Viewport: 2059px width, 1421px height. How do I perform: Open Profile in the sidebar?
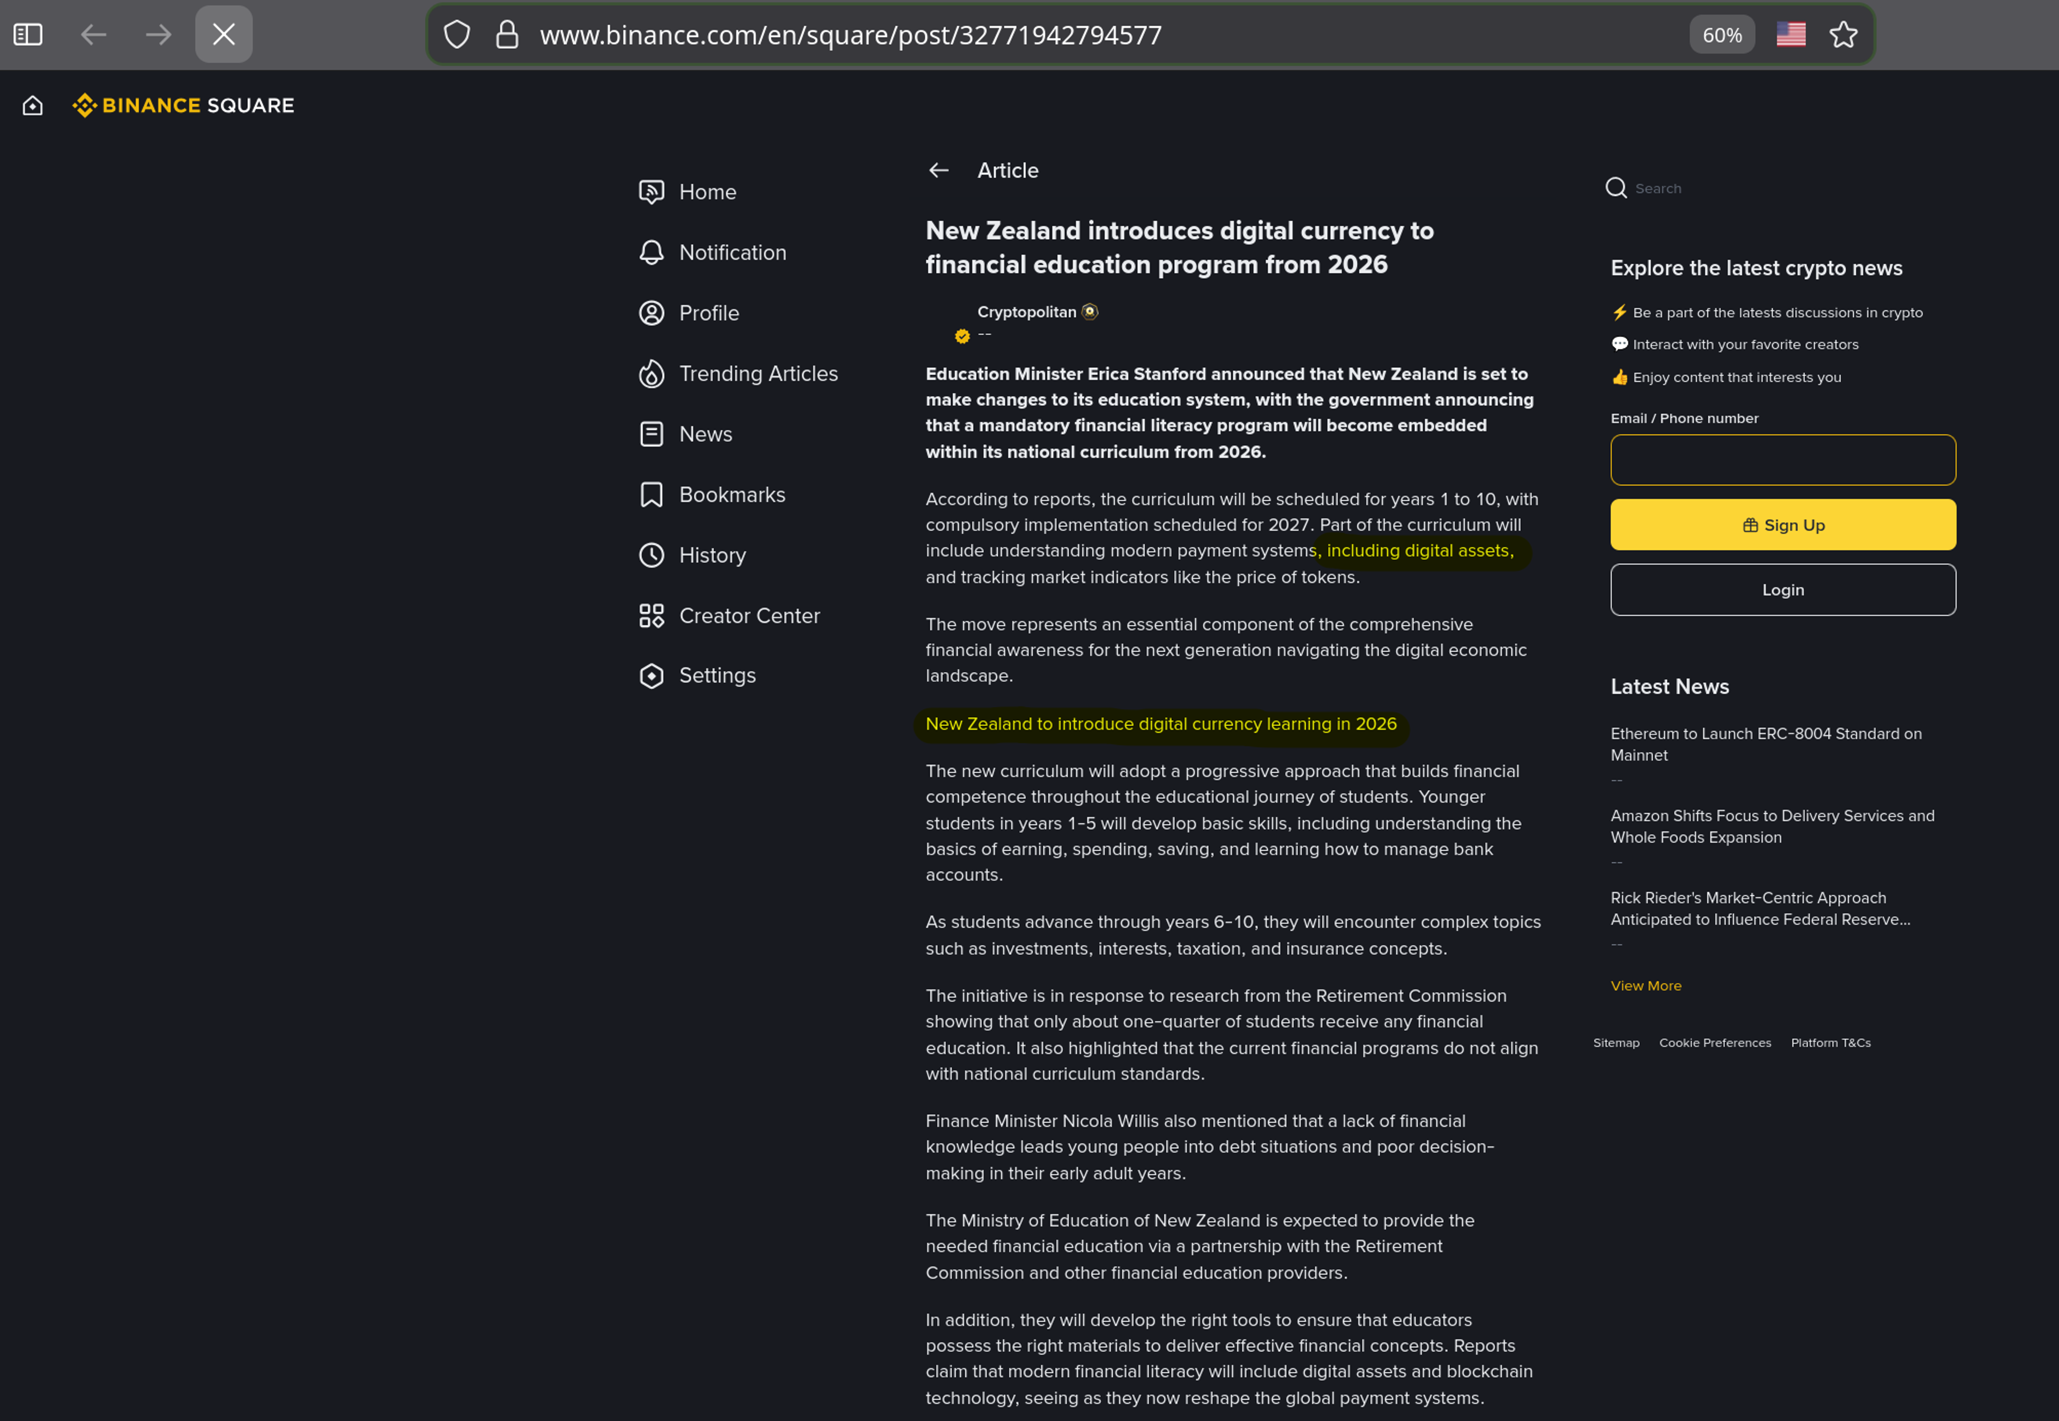click(x=690, y=314)
